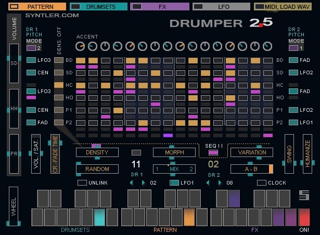Trigger the cyan pad in DRUMSETS section

99,217
